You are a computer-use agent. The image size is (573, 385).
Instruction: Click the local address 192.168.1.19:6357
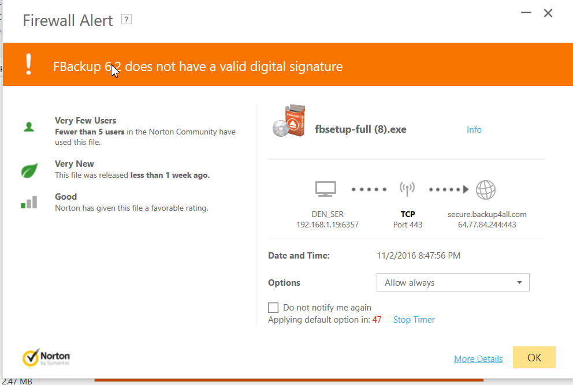click(x=328, y=225)
